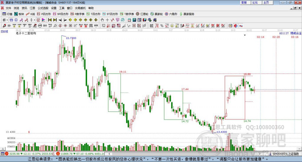
Task: Open the 交易委托 menu
Action: click(80, 8)
